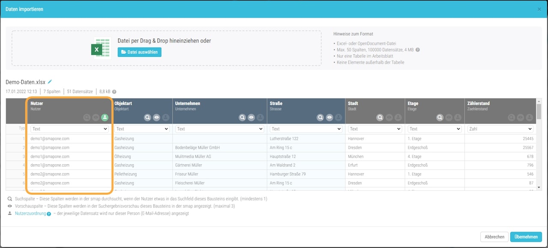Select the Etage column header
548x248 pixels.
(x=435, y=111)
